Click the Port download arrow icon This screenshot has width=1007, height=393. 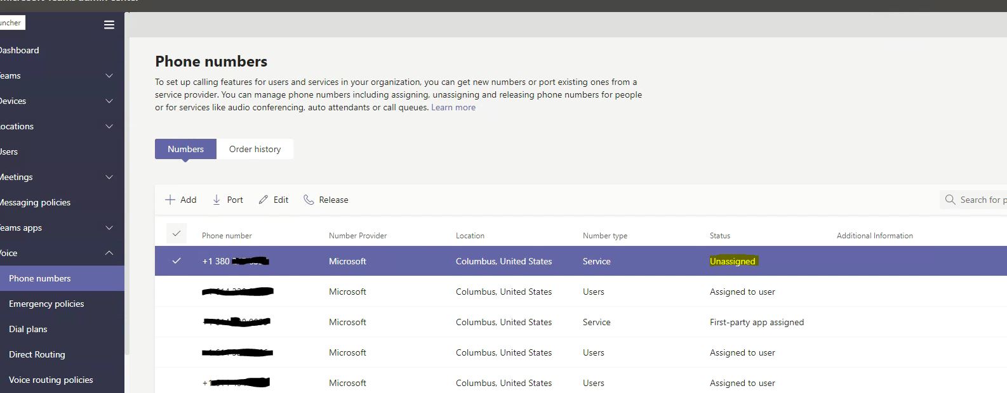[x=217, y=200]
